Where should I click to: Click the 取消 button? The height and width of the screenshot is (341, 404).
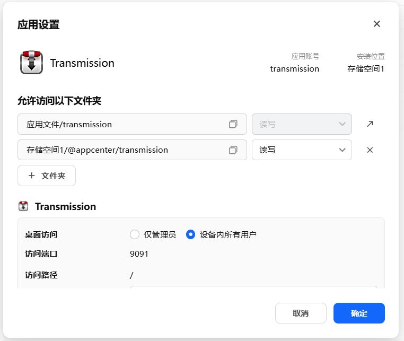click(301, 313)
